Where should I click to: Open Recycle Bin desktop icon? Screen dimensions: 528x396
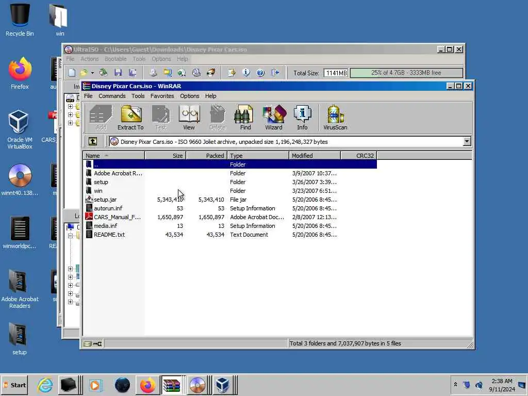(x=20, y=19)
